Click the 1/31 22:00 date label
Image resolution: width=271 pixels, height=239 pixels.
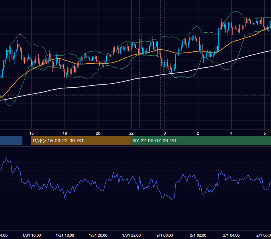tap(132, 235)
